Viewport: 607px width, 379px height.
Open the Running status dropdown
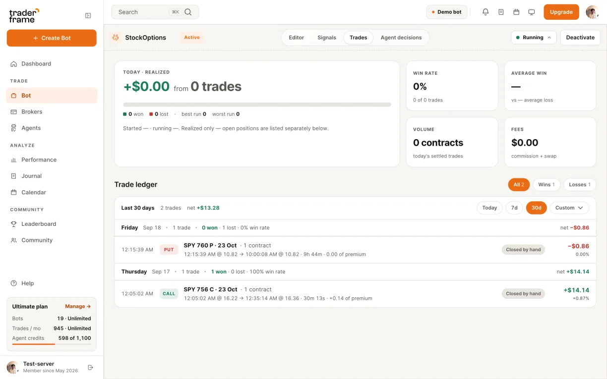tap(534, 38)
